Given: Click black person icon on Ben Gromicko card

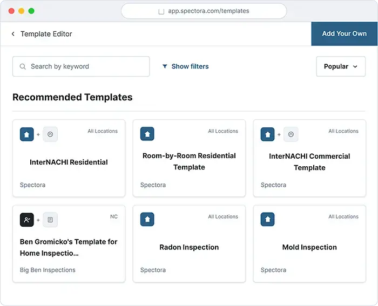Looking at the screenshot, I should [x=27, y=220].
